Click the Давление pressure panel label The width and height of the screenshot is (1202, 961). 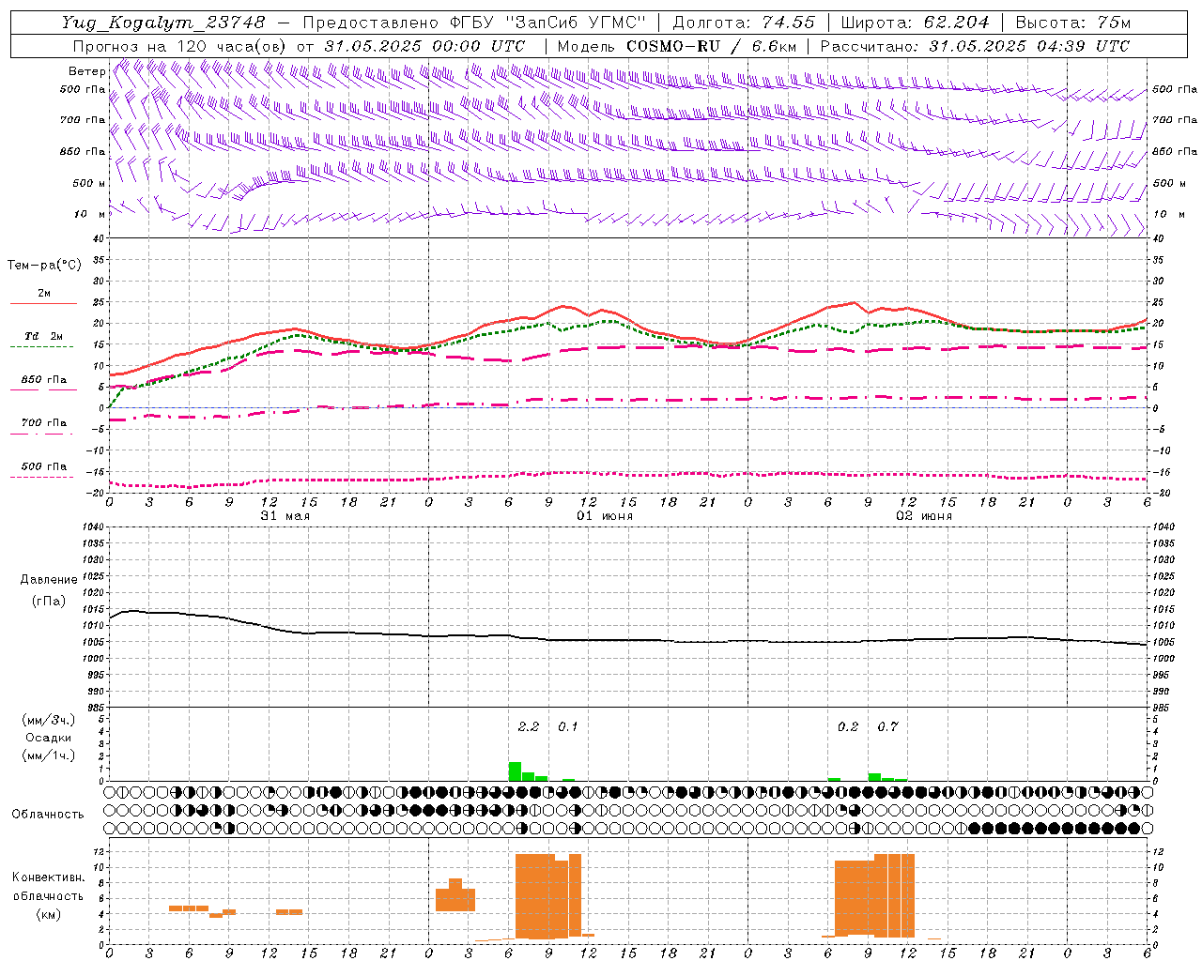[x=49, y=579]
